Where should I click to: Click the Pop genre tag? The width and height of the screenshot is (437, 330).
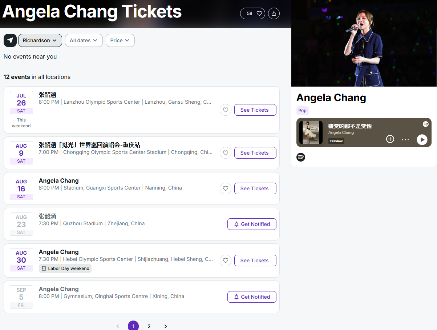(302, 111)
